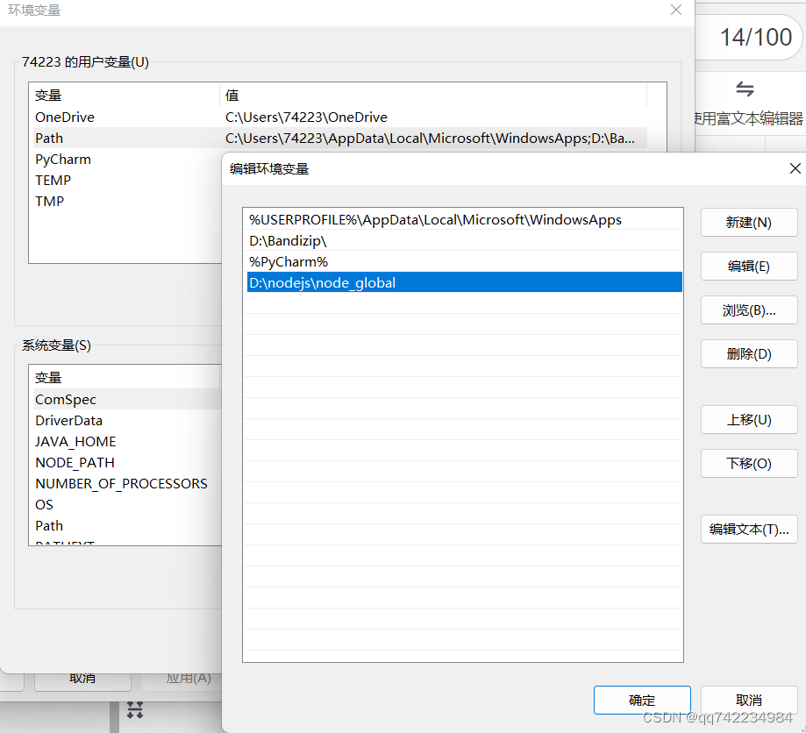806x733 pixels.
Task: Confirm with 确定 button in edit dialog
Action: pos(641,700)
